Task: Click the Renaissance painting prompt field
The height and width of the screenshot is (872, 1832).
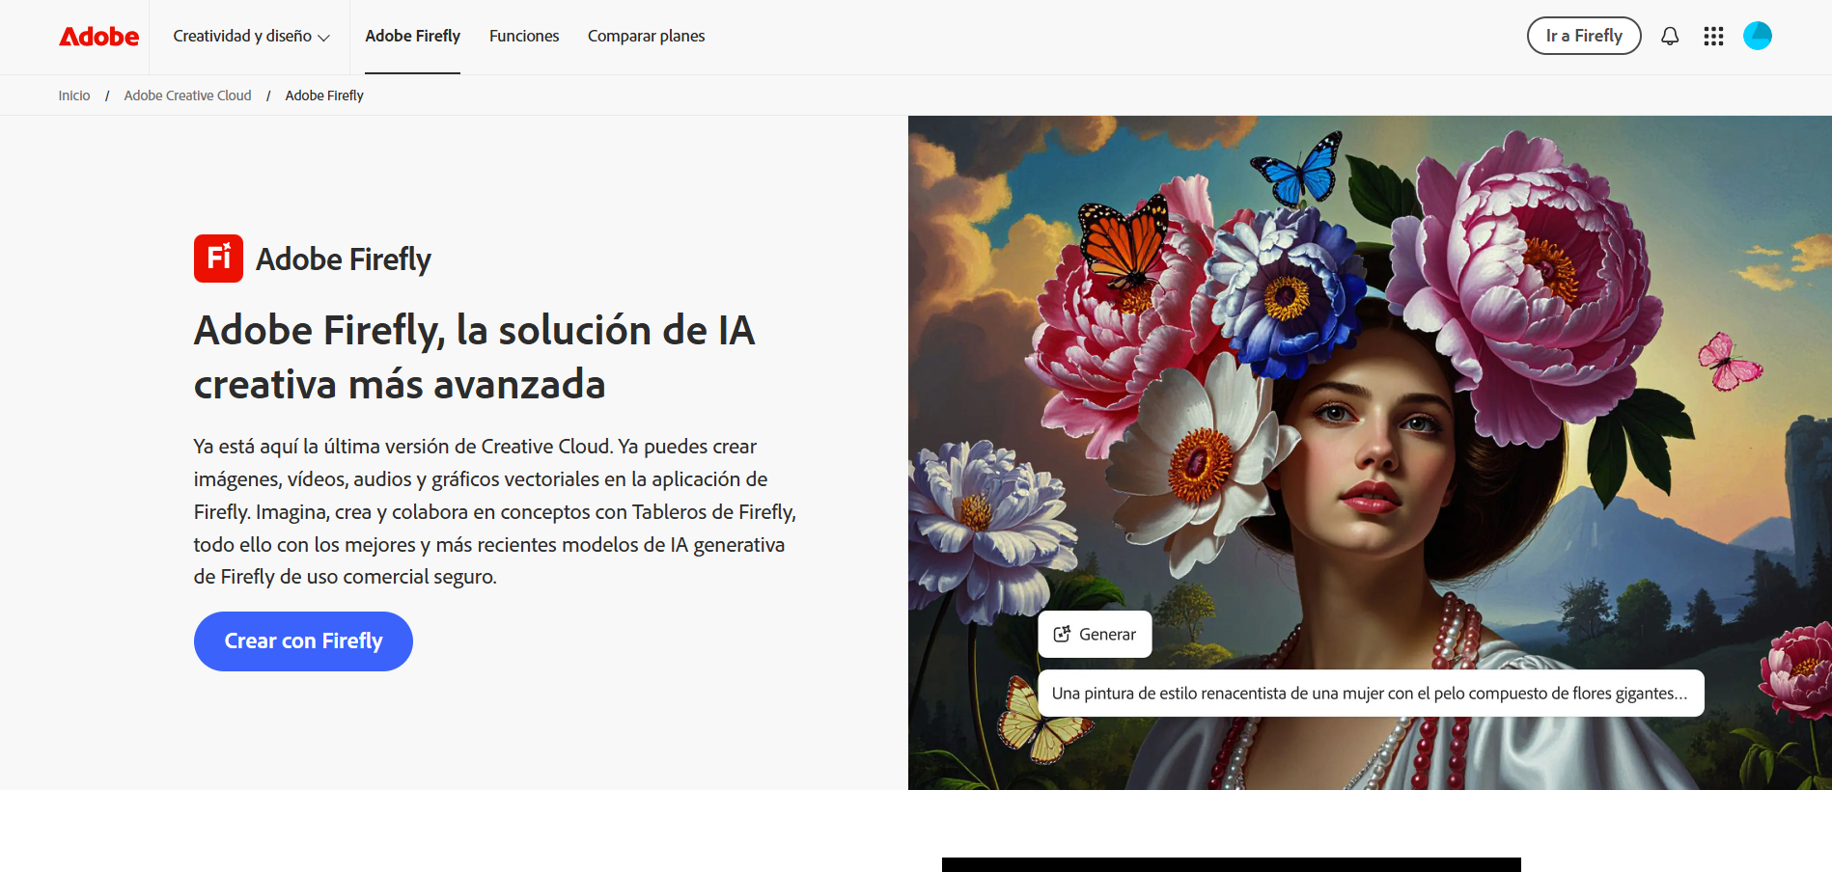Action: pyautogui.click(x=1370, y=694)
